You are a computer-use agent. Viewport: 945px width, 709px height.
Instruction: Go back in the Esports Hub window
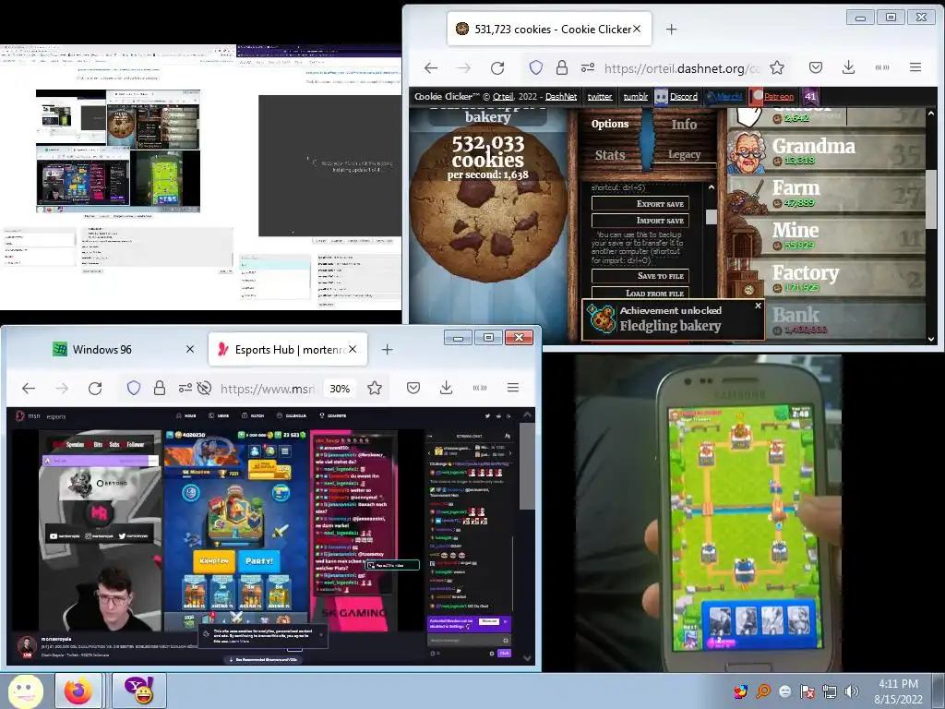[29, 389]
